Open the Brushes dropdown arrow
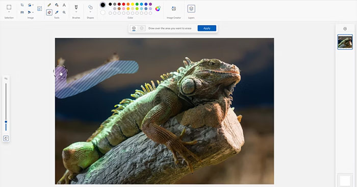This screenshot has height=187, width=357. [x=76, y=12]
